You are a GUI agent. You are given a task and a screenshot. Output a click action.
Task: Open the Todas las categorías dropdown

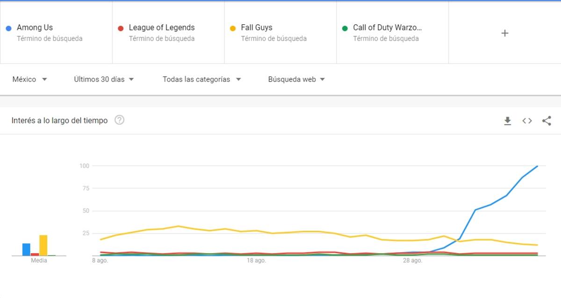point(202,79)
